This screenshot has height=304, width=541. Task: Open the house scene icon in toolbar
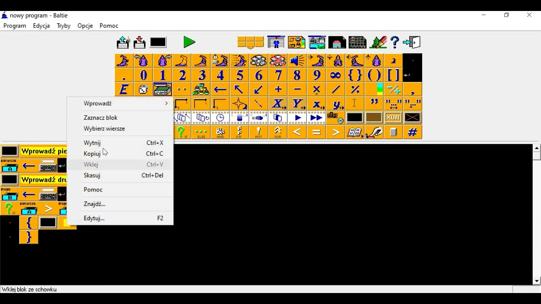(337, 42)
